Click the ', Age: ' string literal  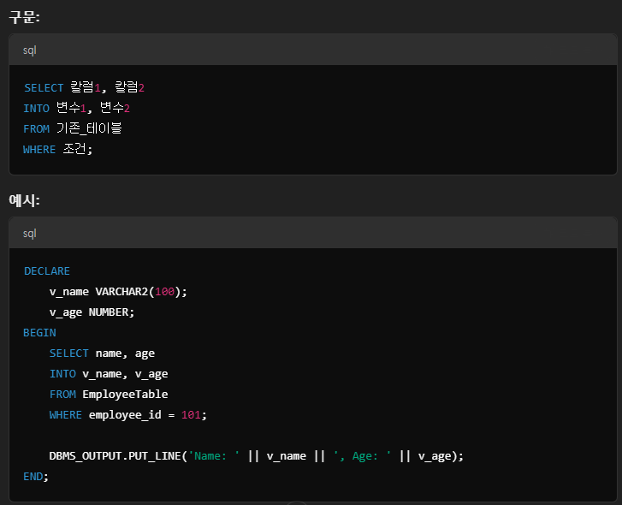363,456
